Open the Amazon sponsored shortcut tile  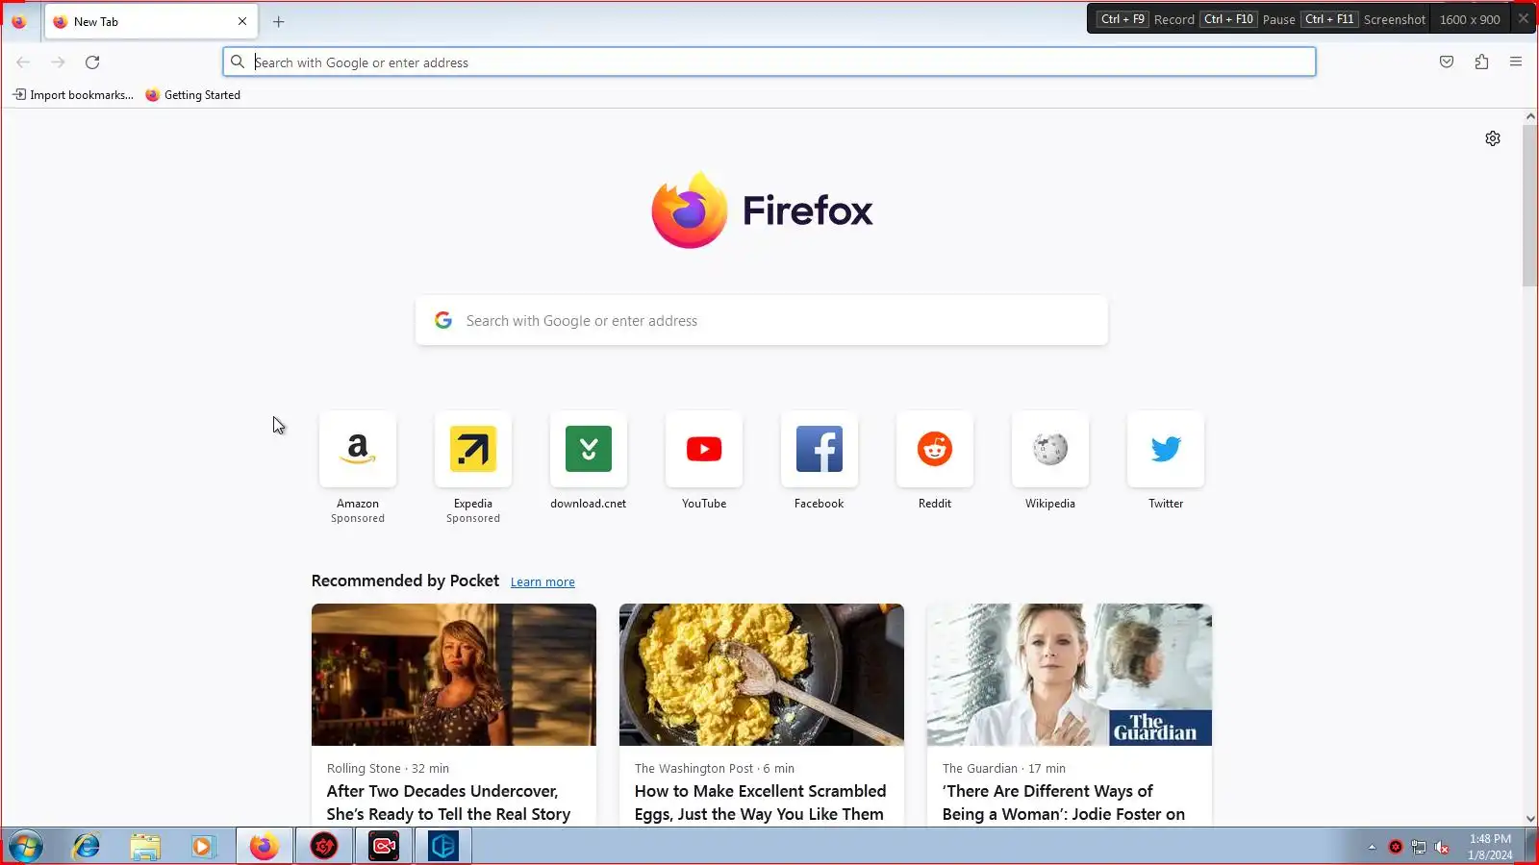point(358,449)
